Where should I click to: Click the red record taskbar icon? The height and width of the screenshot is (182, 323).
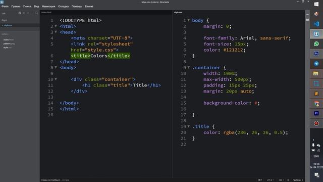tap(316, 123)
